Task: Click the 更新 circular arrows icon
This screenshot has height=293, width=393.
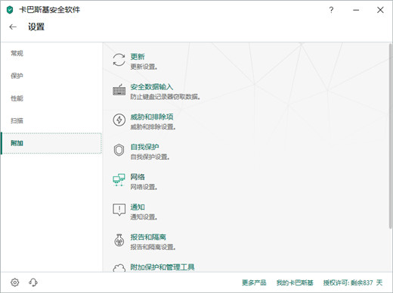Action: click(x=119, y=60)
